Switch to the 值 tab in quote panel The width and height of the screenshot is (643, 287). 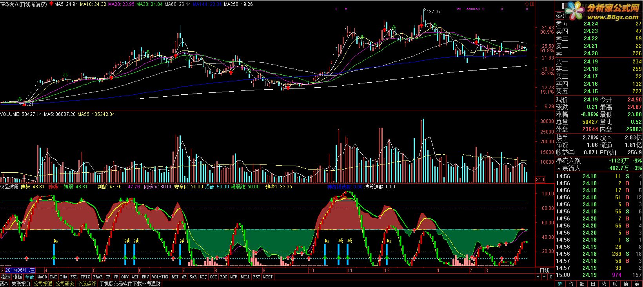(626, 284)
